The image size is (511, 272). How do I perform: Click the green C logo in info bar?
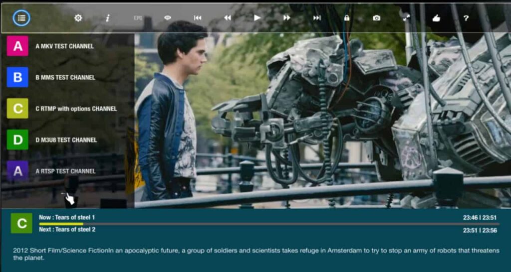21,223
